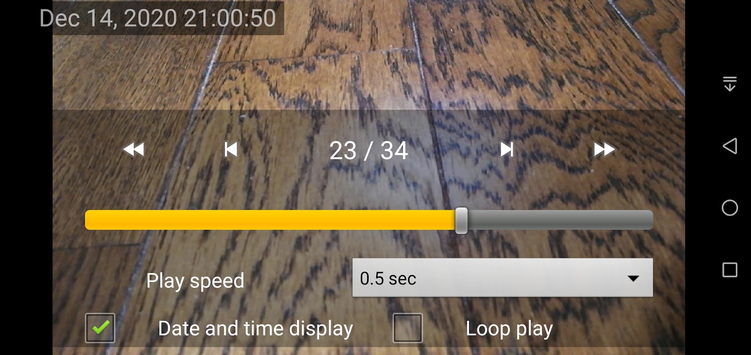This screenshot has width=751, height=355.
Task: Uncheck the Date and time display checkbox
Action: tap(100, 328)
